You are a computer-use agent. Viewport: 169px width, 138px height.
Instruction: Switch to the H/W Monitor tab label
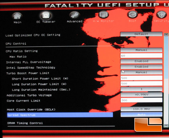click(x=104, y=21)
